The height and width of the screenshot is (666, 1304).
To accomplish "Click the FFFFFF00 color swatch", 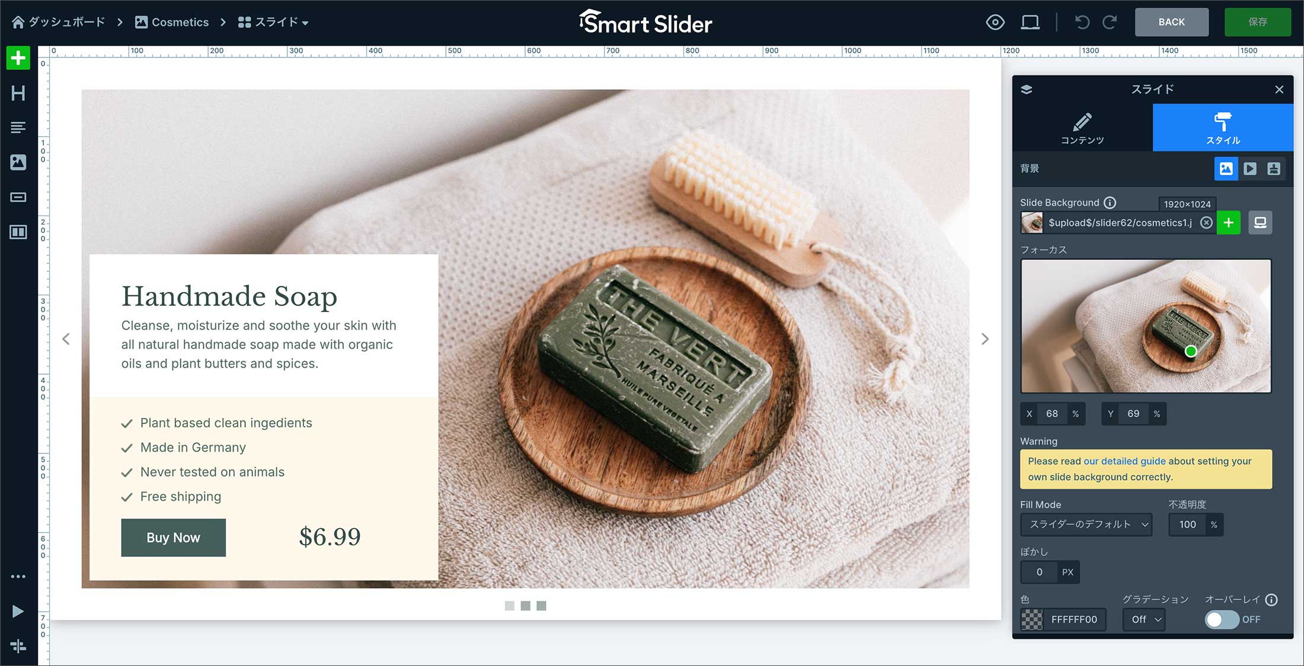I will tap(1032, 619).
